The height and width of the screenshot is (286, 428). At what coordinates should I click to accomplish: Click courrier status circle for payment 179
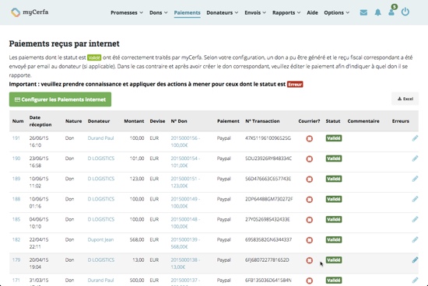point(309,260)
